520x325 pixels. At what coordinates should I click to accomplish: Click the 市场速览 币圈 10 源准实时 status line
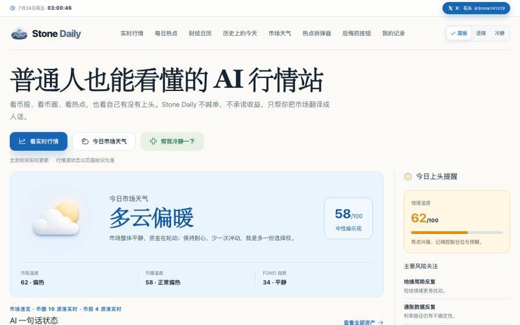click(66, 309)
